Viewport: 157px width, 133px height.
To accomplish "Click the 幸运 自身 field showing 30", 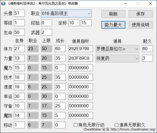I will tap(19, 96).
